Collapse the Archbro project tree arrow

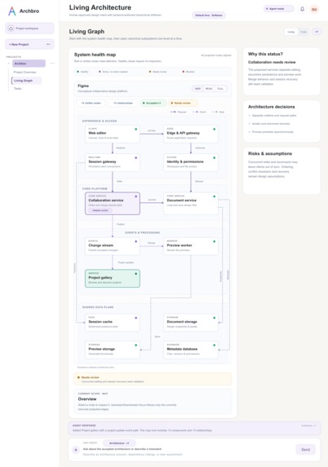pos(9,64)
